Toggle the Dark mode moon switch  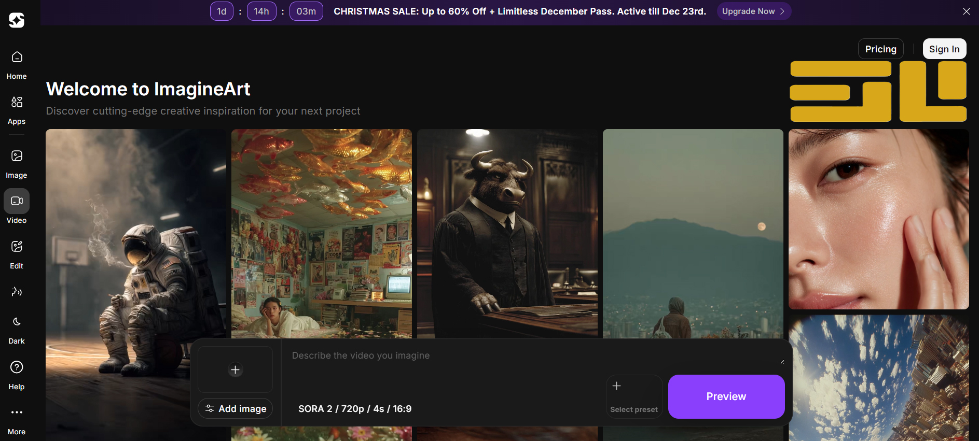(17, 330)
